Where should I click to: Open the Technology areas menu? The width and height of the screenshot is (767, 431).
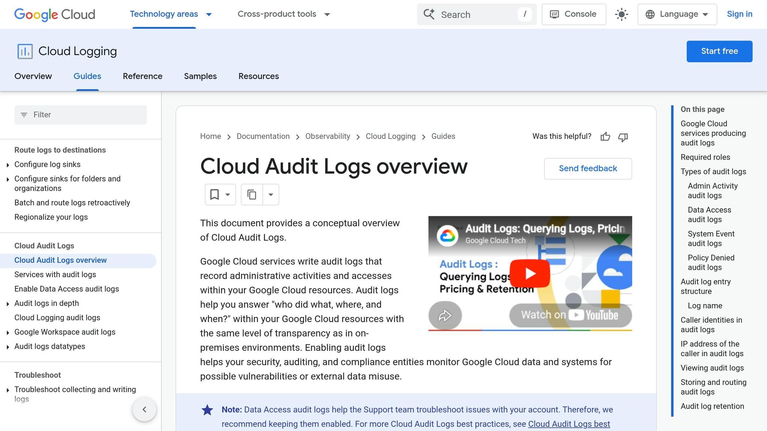click(x=171, y=14)
